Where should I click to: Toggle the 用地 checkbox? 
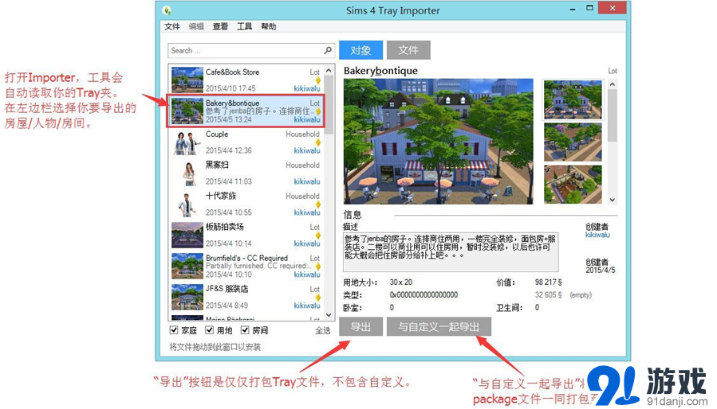click(210, 330)
